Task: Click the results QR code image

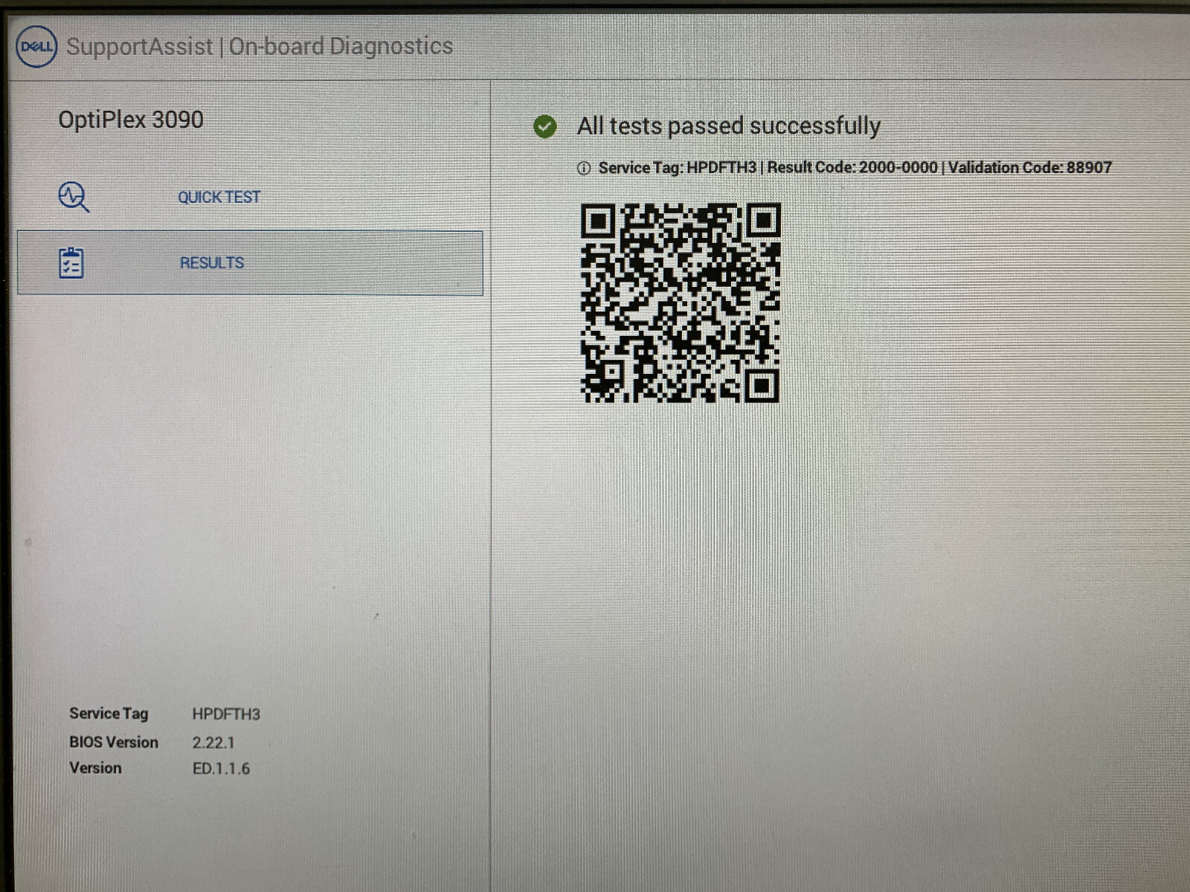Action: pyautogui.click(x=681, y=303)
